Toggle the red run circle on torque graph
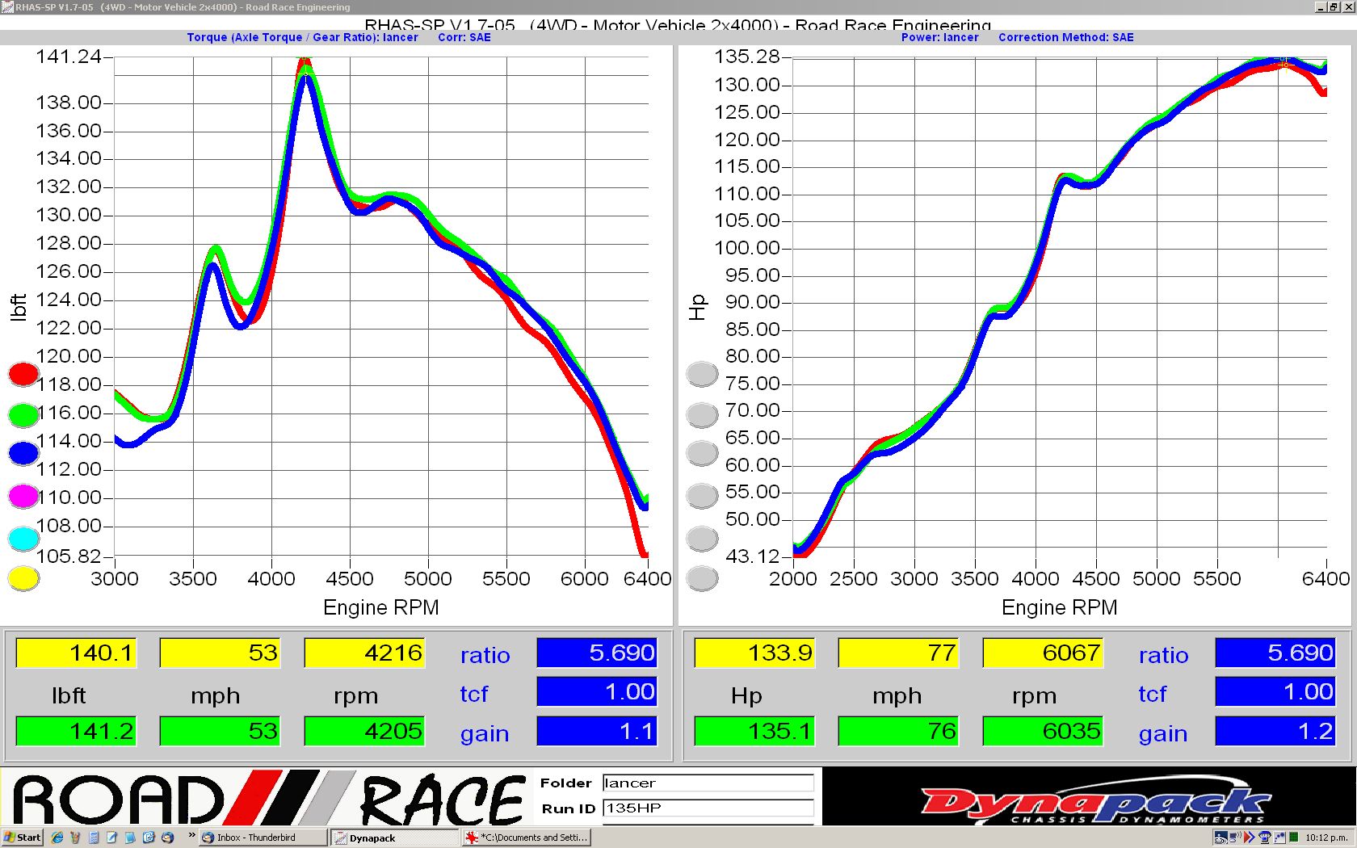Viewport: 1357px width, 848px height. (23, 374)
